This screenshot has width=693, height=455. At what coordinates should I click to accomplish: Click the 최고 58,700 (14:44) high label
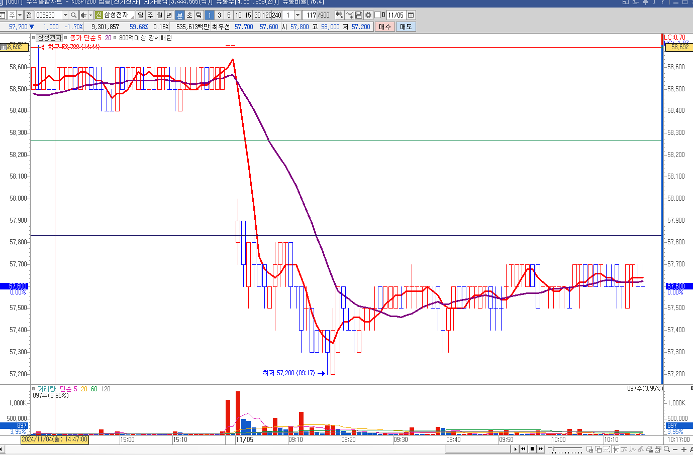pos(73,47)
